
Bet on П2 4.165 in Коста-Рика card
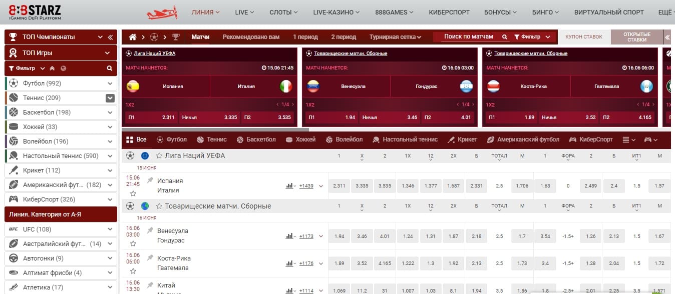(x=628, y=117)
